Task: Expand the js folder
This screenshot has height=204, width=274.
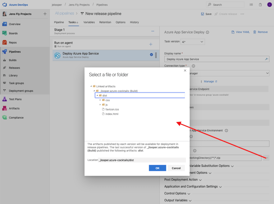Action: 100,104
